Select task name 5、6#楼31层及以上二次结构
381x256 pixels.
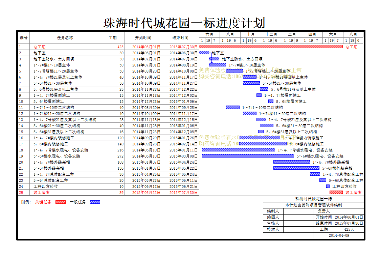tap(59, 132)
